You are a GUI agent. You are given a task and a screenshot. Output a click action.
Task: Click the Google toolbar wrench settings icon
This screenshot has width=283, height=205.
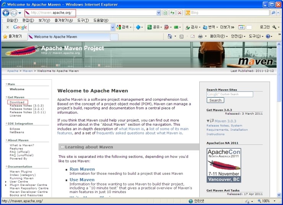(x=274, y=27)
